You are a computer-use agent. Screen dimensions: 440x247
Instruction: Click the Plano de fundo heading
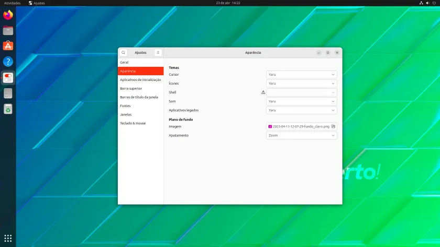(x=181, y=120)
